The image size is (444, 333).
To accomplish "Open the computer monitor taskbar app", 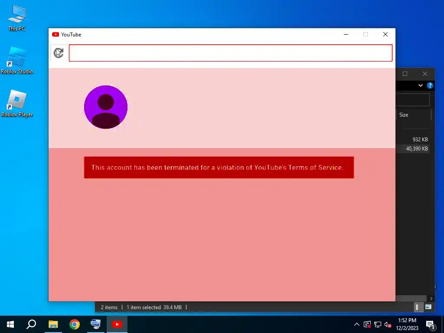I will click(x=96, y=324).
